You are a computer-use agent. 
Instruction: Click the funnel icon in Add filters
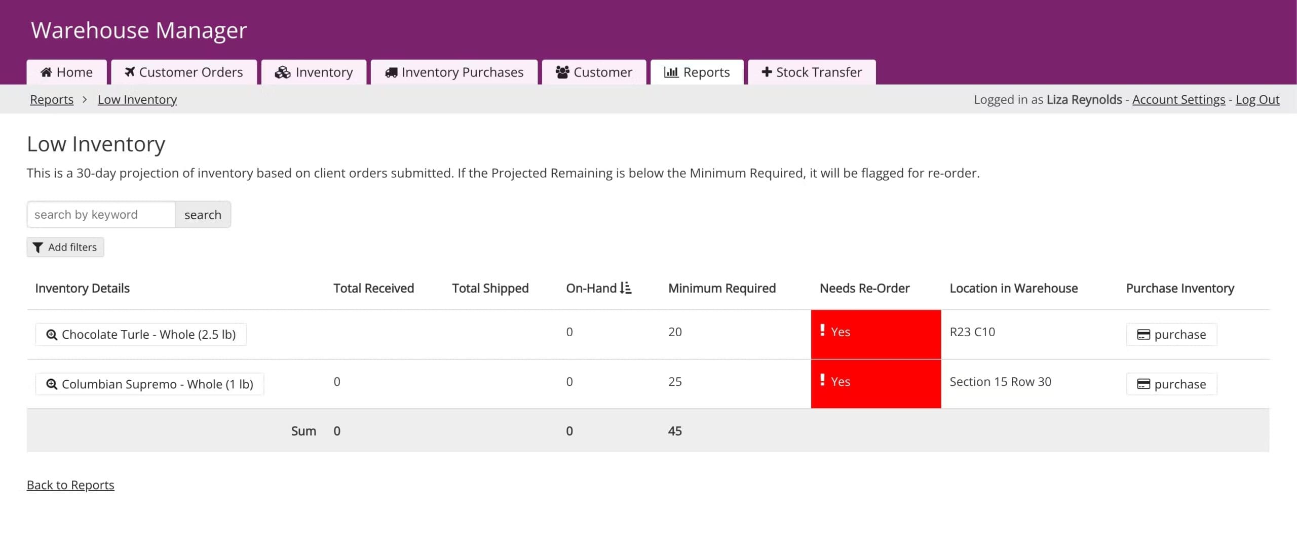[x=37, y=248]
